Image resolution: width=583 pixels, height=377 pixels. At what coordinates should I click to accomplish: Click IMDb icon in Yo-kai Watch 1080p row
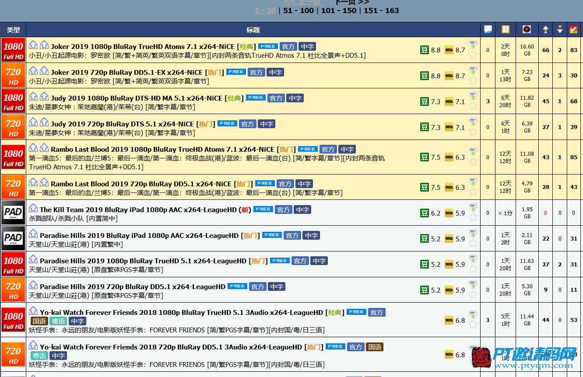[449, 320]
